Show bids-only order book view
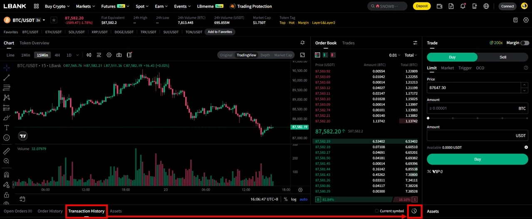532x219 pixels. point(325,55)
